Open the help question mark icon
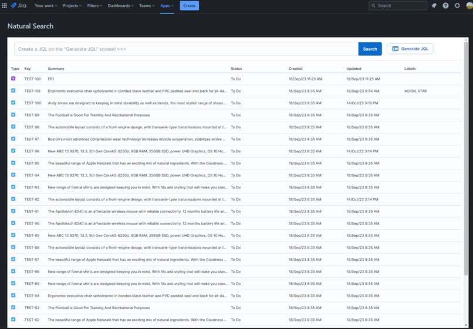This screenshot has height=329, width=473. [x=445, y=5]
